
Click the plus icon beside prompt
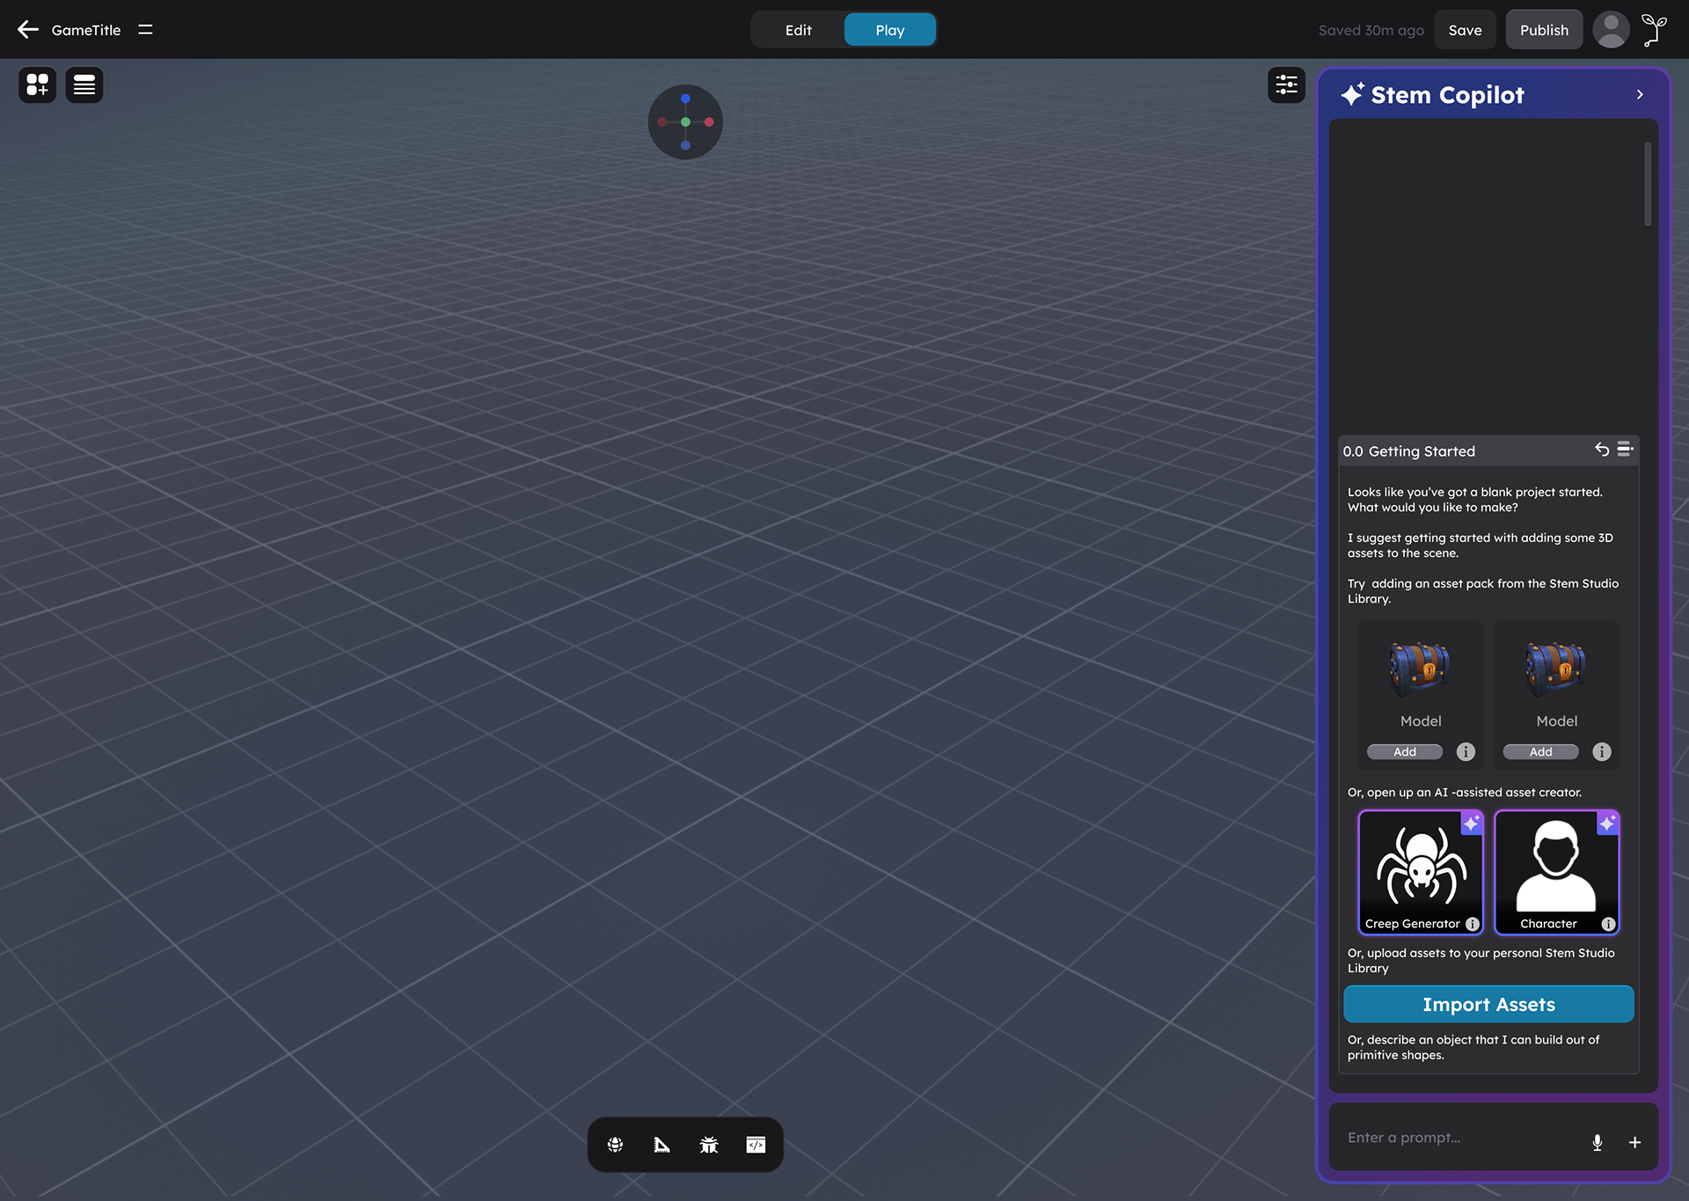click(x=1634, y=1142)
